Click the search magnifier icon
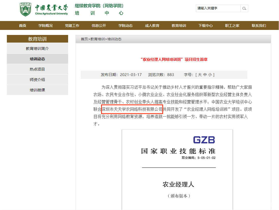The width and height of the screenshot is (279, 210). 244,8
